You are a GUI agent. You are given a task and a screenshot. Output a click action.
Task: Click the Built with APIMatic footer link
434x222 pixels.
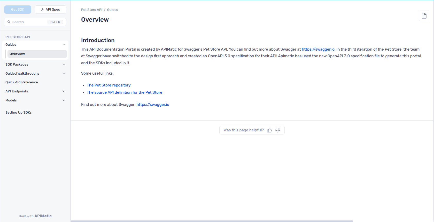(x=35, y=216)
